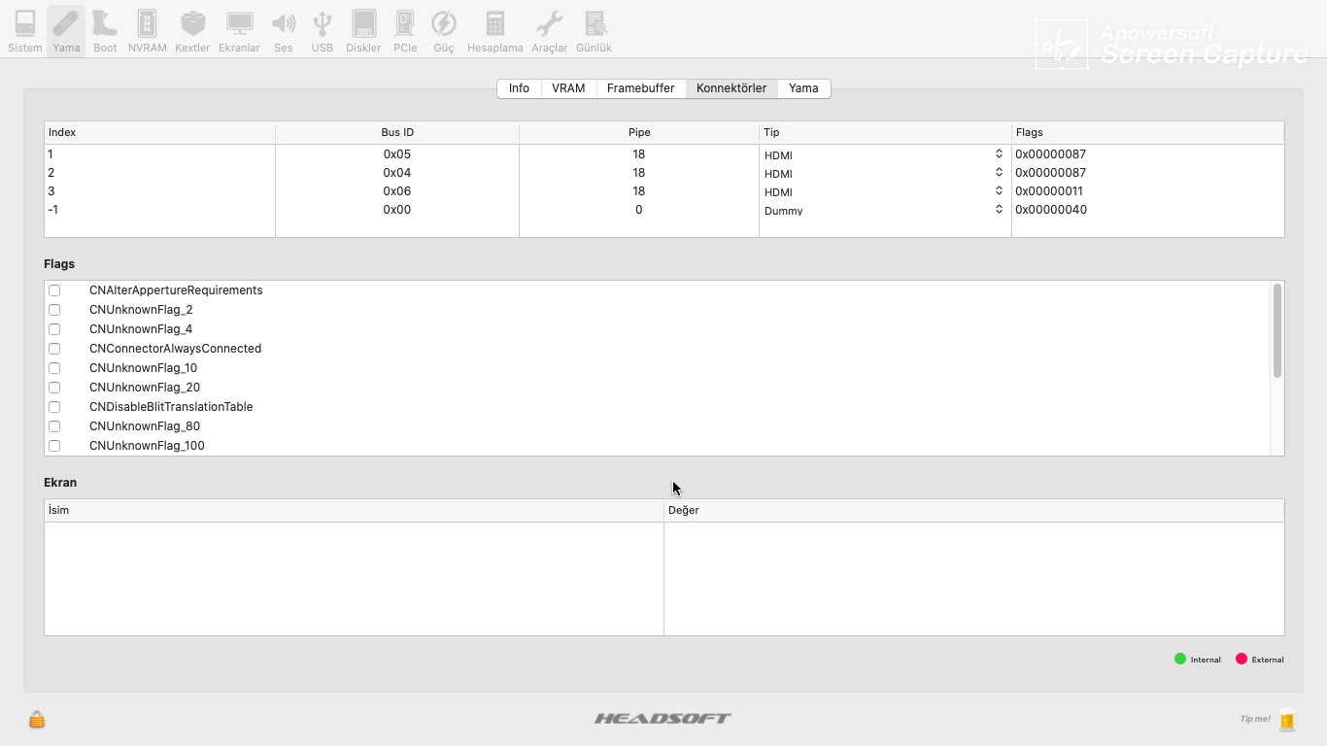This screenshot has height=746, width=1327.
Task: Check the CNConnectorAlwaysConnected option
Action: 53,348
